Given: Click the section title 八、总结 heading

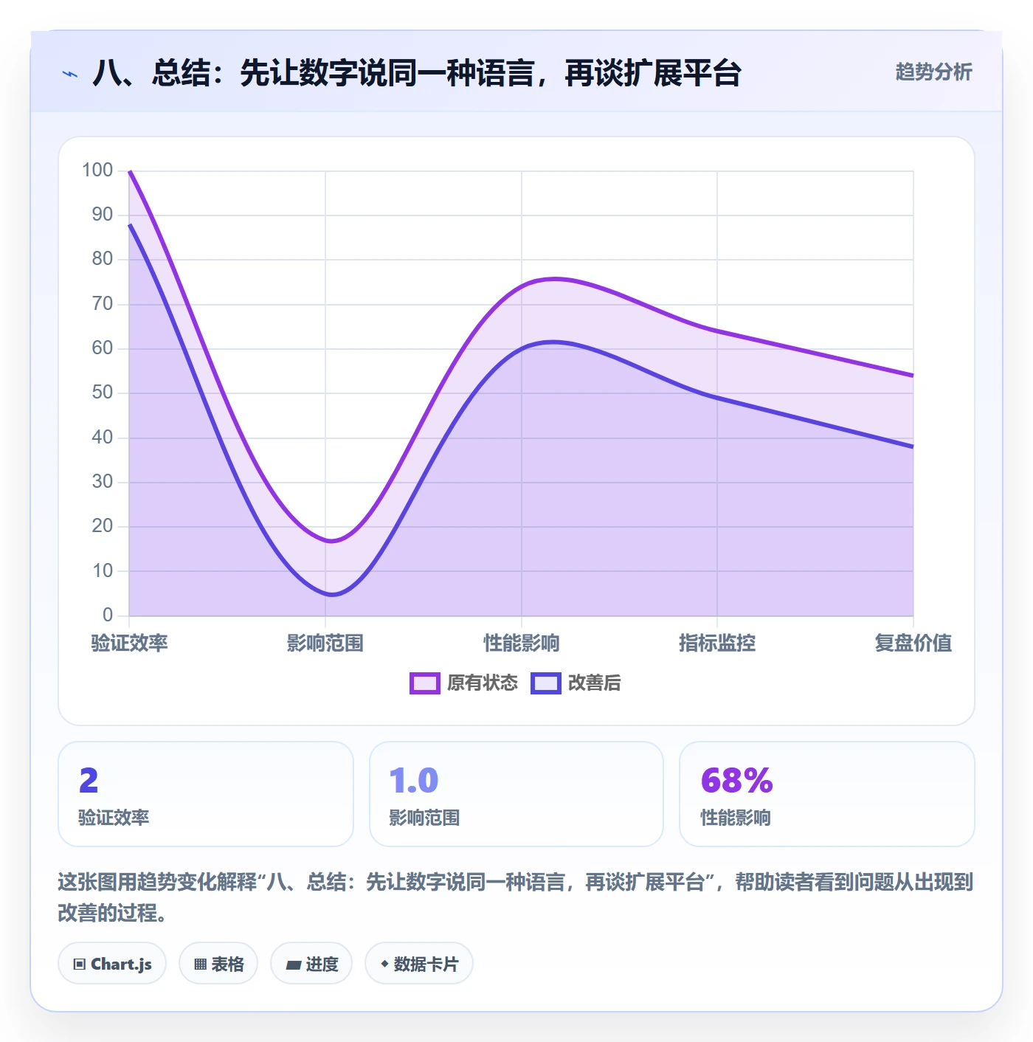Looking at the screenshot, I should 417,74.
